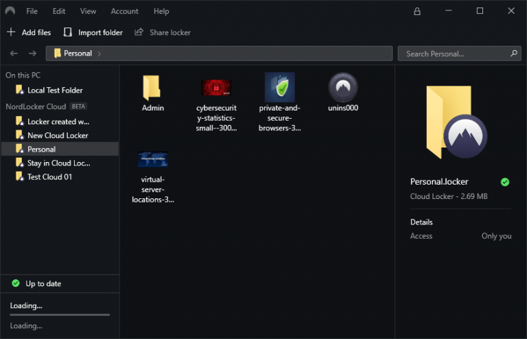
Task: Click the Personal.locker title
Action: point(439,182)
